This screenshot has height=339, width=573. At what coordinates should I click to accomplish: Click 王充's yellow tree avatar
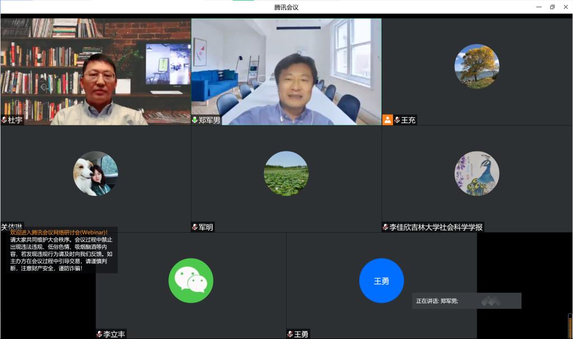click(477, 67)
